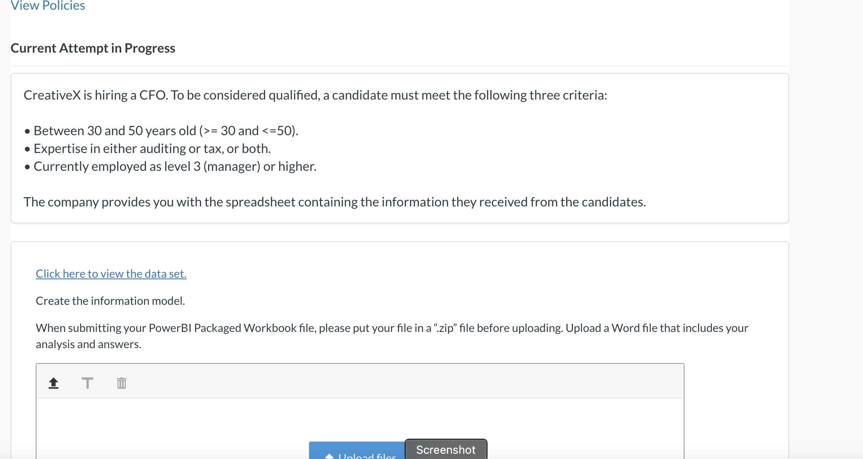Screen dimensions: 863x459
Task: Open the data set link
Action: tap(111, 274)
